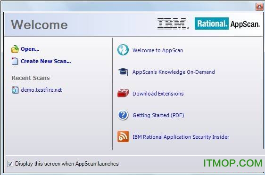Open recent scan demo.testfire.net

tap(41, 90)
